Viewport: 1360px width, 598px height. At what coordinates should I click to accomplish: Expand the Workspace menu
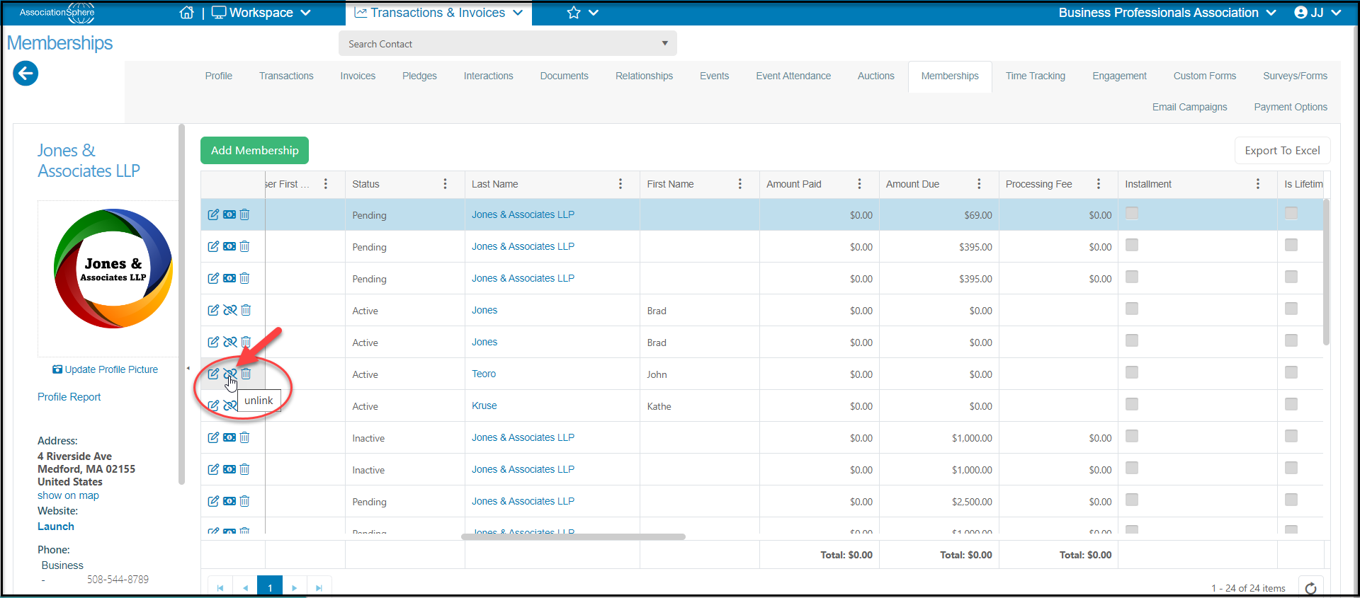click(x=261, y=13)
